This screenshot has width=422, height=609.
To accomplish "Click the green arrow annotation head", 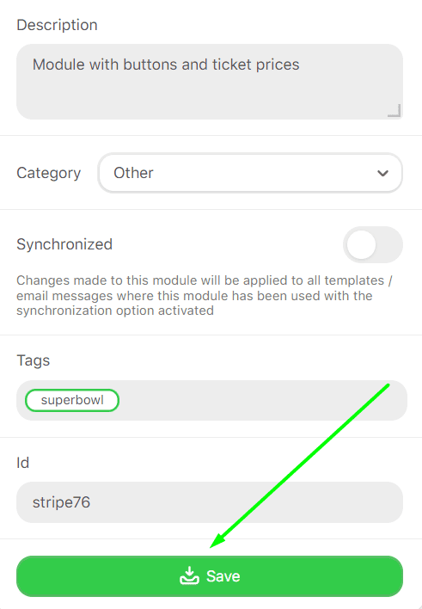I will tap(217, 541).
